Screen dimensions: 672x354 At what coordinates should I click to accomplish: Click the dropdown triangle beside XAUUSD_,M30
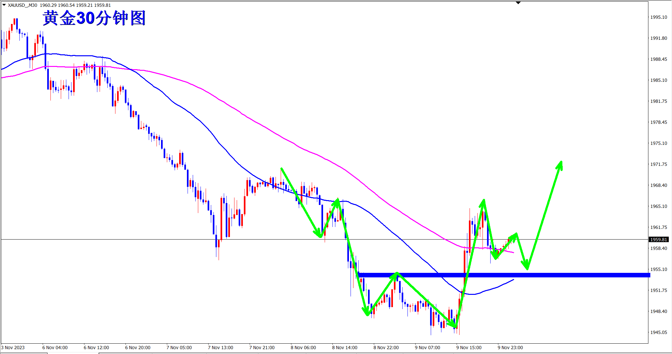pyautogui.click(x=4, y=5)
